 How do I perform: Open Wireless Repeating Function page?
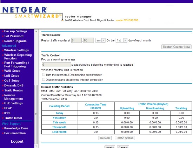pyautogui.click(x=18, y=57)
